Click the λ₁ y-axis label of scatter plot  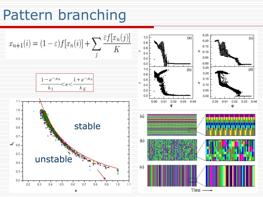pyautogui.click(x=12, y=144)
